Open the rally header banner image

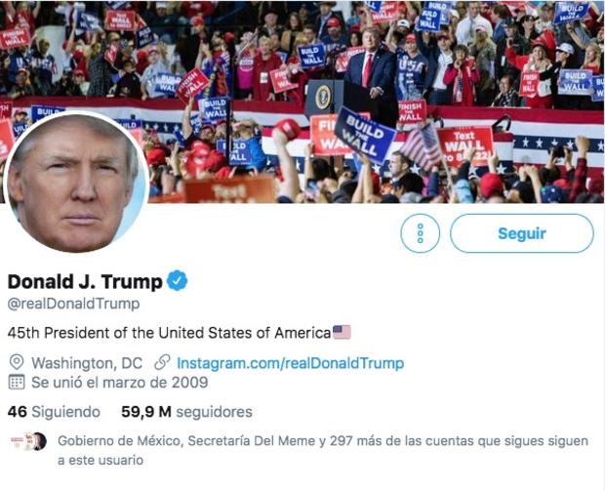point(302,102)
